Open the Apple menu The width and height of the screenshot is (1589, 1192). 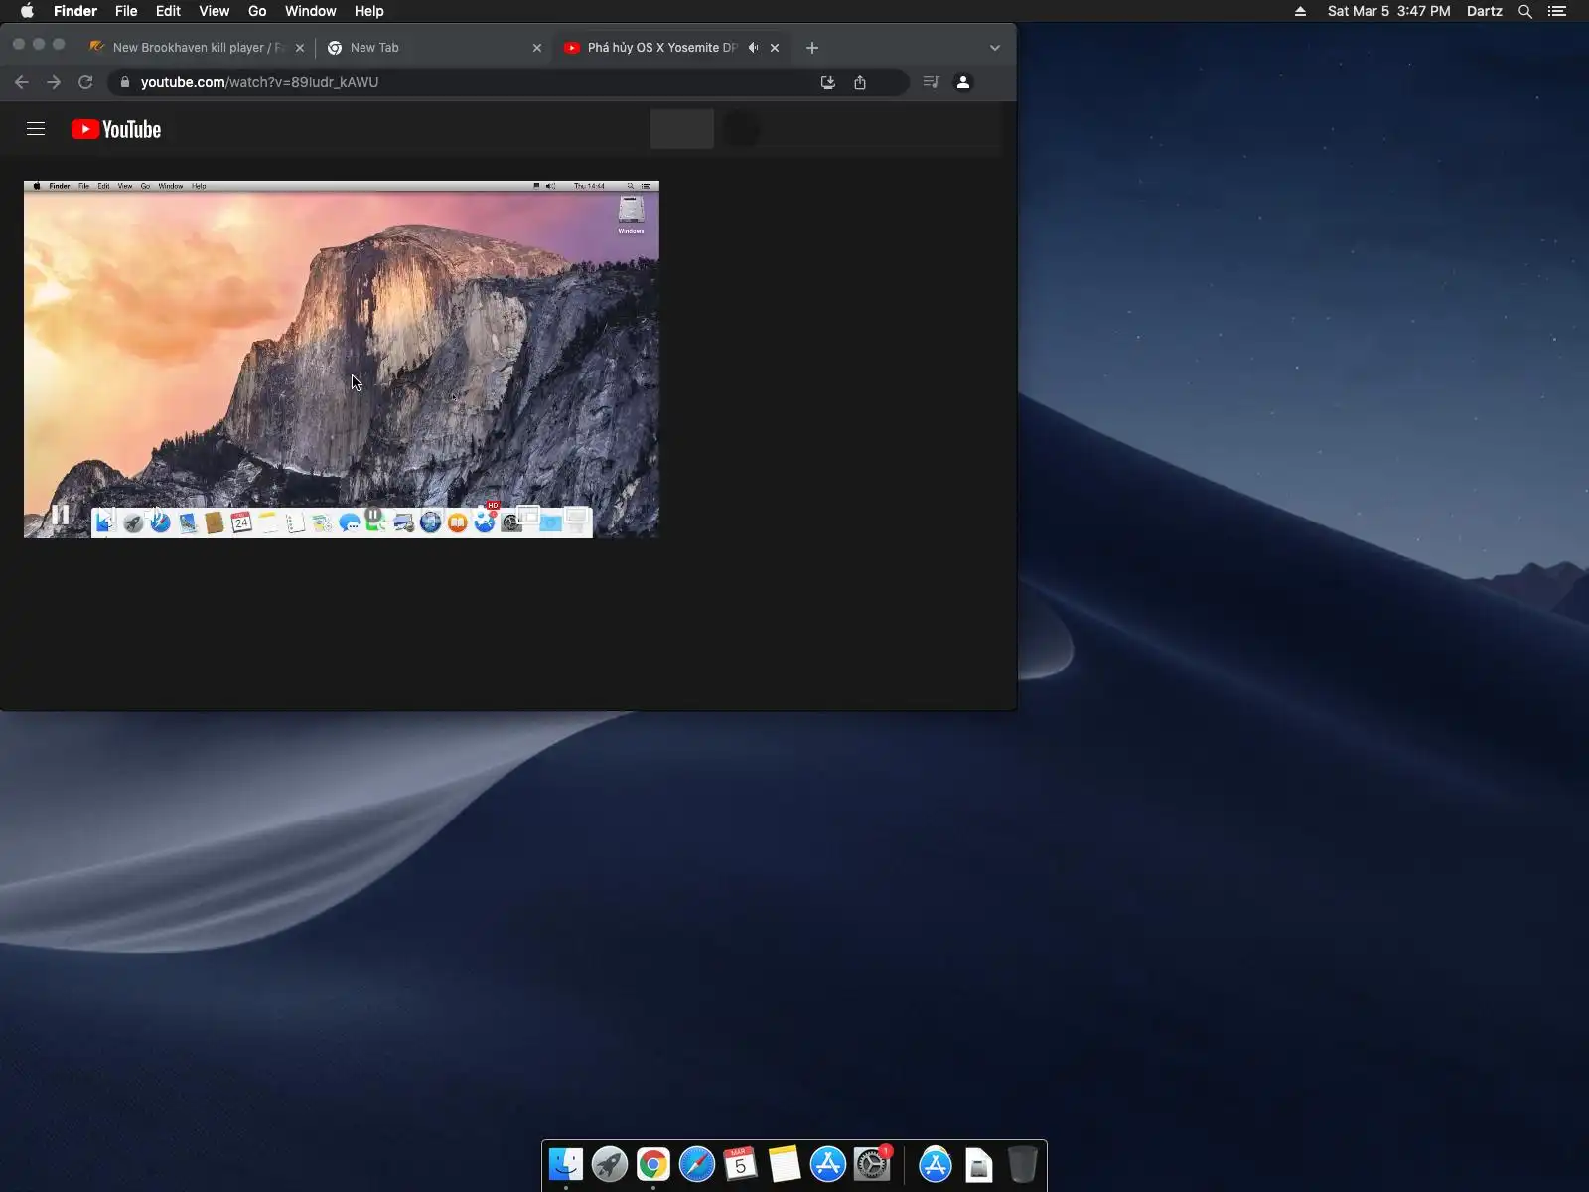(27, 11)
